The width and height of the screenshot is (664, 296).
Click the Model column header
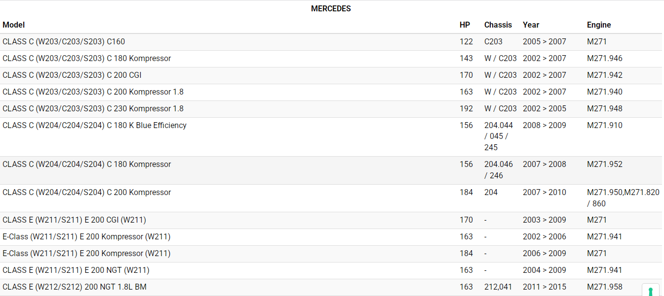[x=14, y=25]
